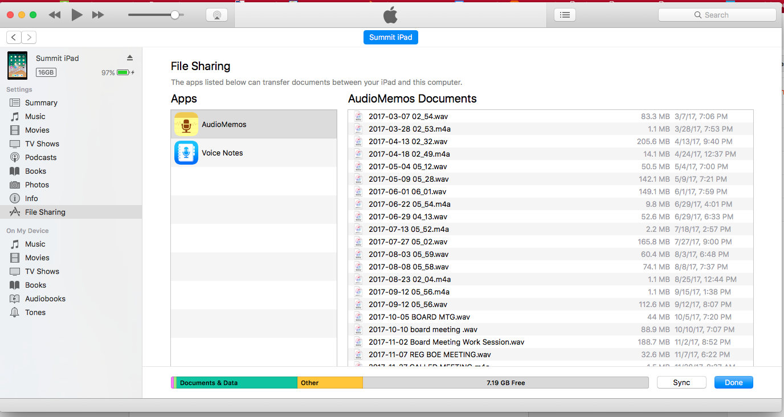This screenshot has width=784, height=417.
Task: Adjust the volume slider knob
Action: click(175, 15)
